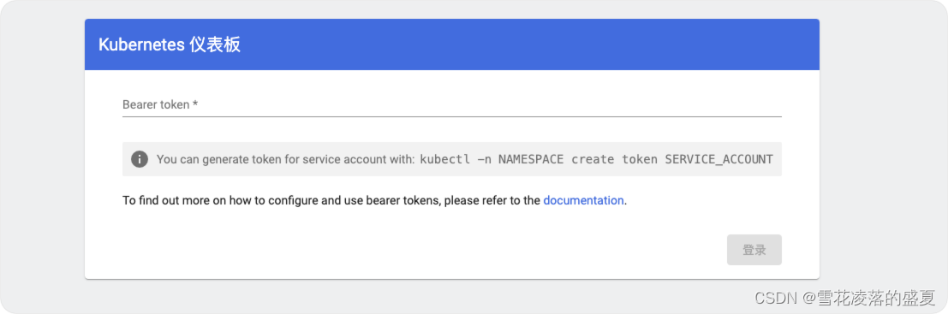Click the required asterisk after Bearer token

pyautogui.click(x=195, y=104)
